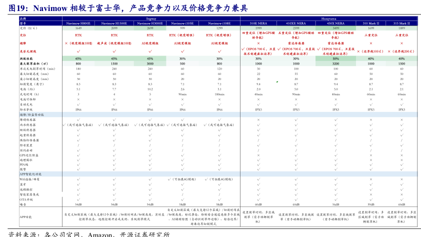The height and width of the screenshot is (237, 421).
Task: Click the i105E checkmark in 障碍传感器 row
Action: click(182, 119)
